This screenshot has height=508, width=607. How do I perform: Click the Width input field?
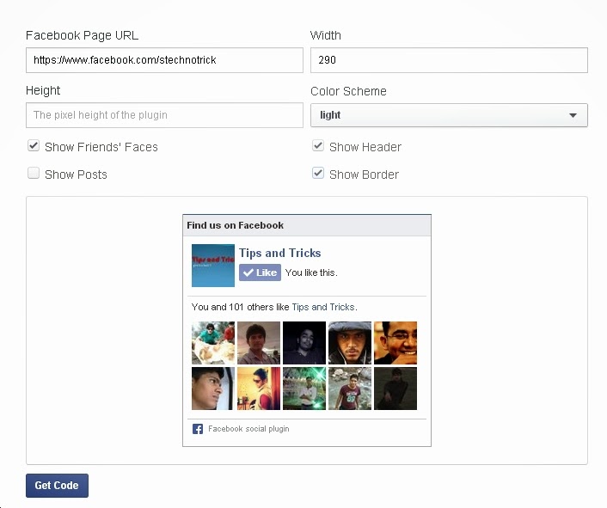(x=449, y=60)
